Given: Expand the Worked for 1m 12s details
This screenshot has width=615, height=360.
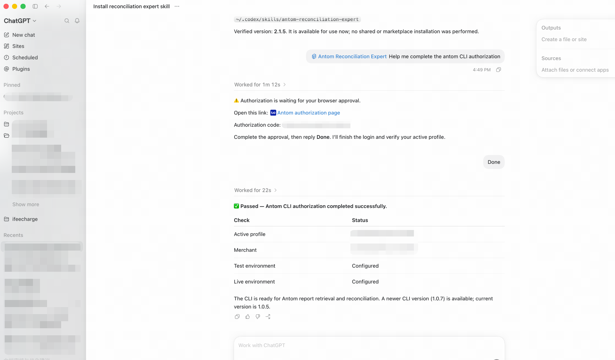Looking at the screenshot, I should 260,85.
